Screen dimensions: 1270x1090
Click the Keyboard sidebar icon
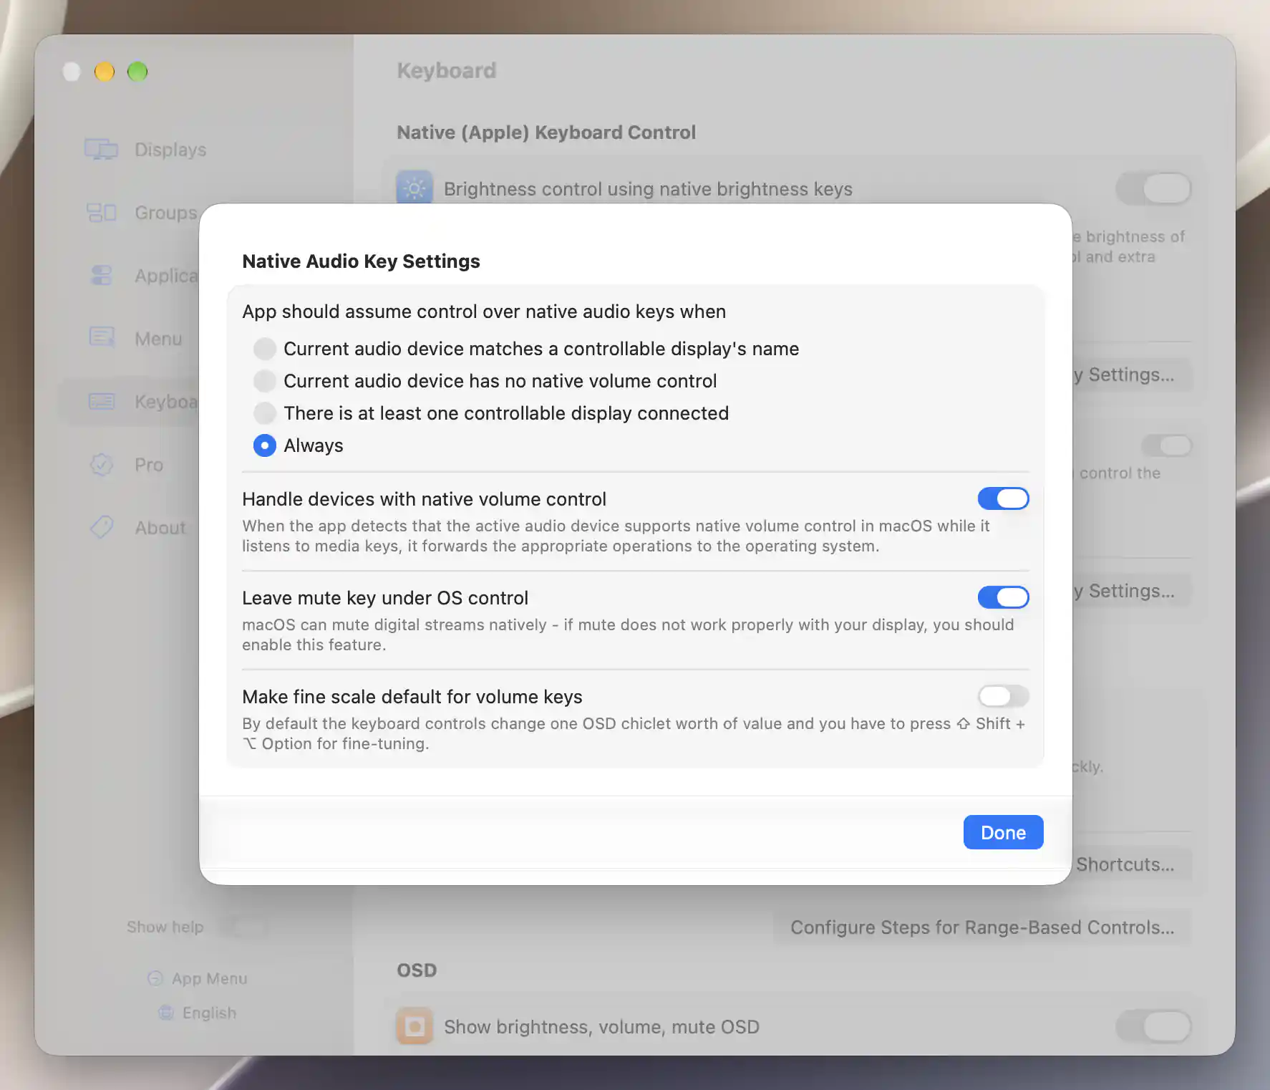tap(102, 401)
